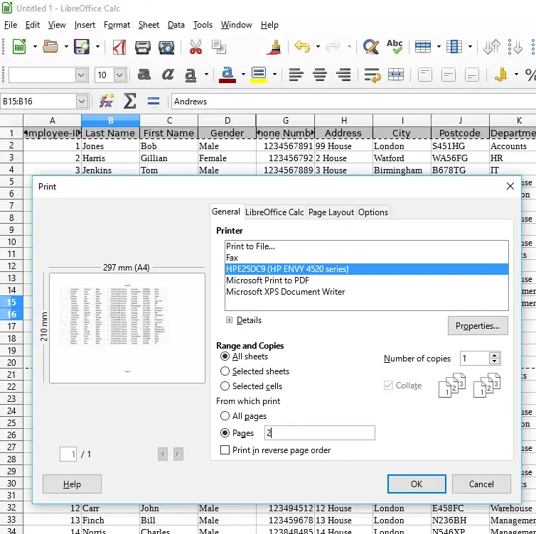Viewport: 536px width, 534px height.
Task: Click Center Horizontally icon
Action: point(320,75)
